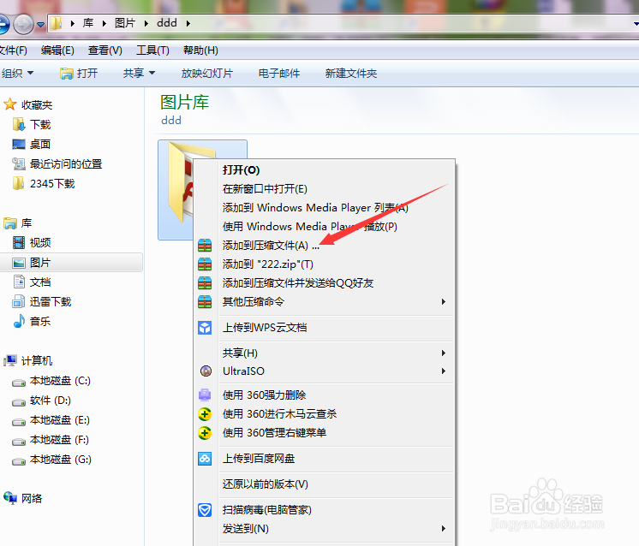This screenshot has height=546, width=639.
Task: Click the 打开 toolbar button
Action: click(79, 74)
